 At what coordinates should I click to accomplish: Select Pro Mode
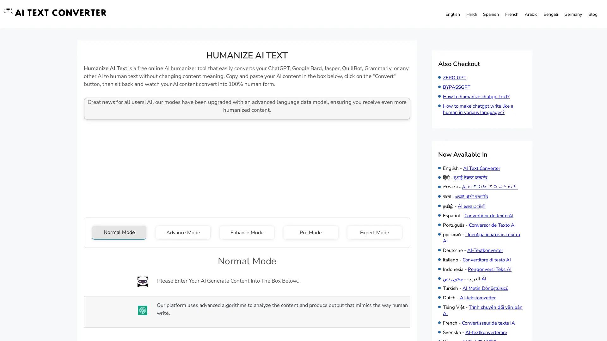(x=310, y=233)
